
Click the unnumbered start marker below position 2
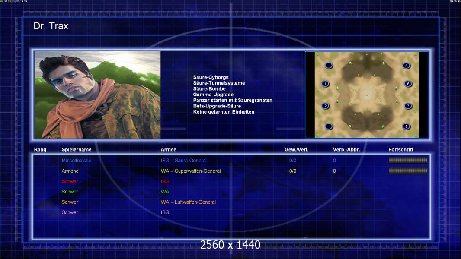pyautogui.click(x=329, y=126)
